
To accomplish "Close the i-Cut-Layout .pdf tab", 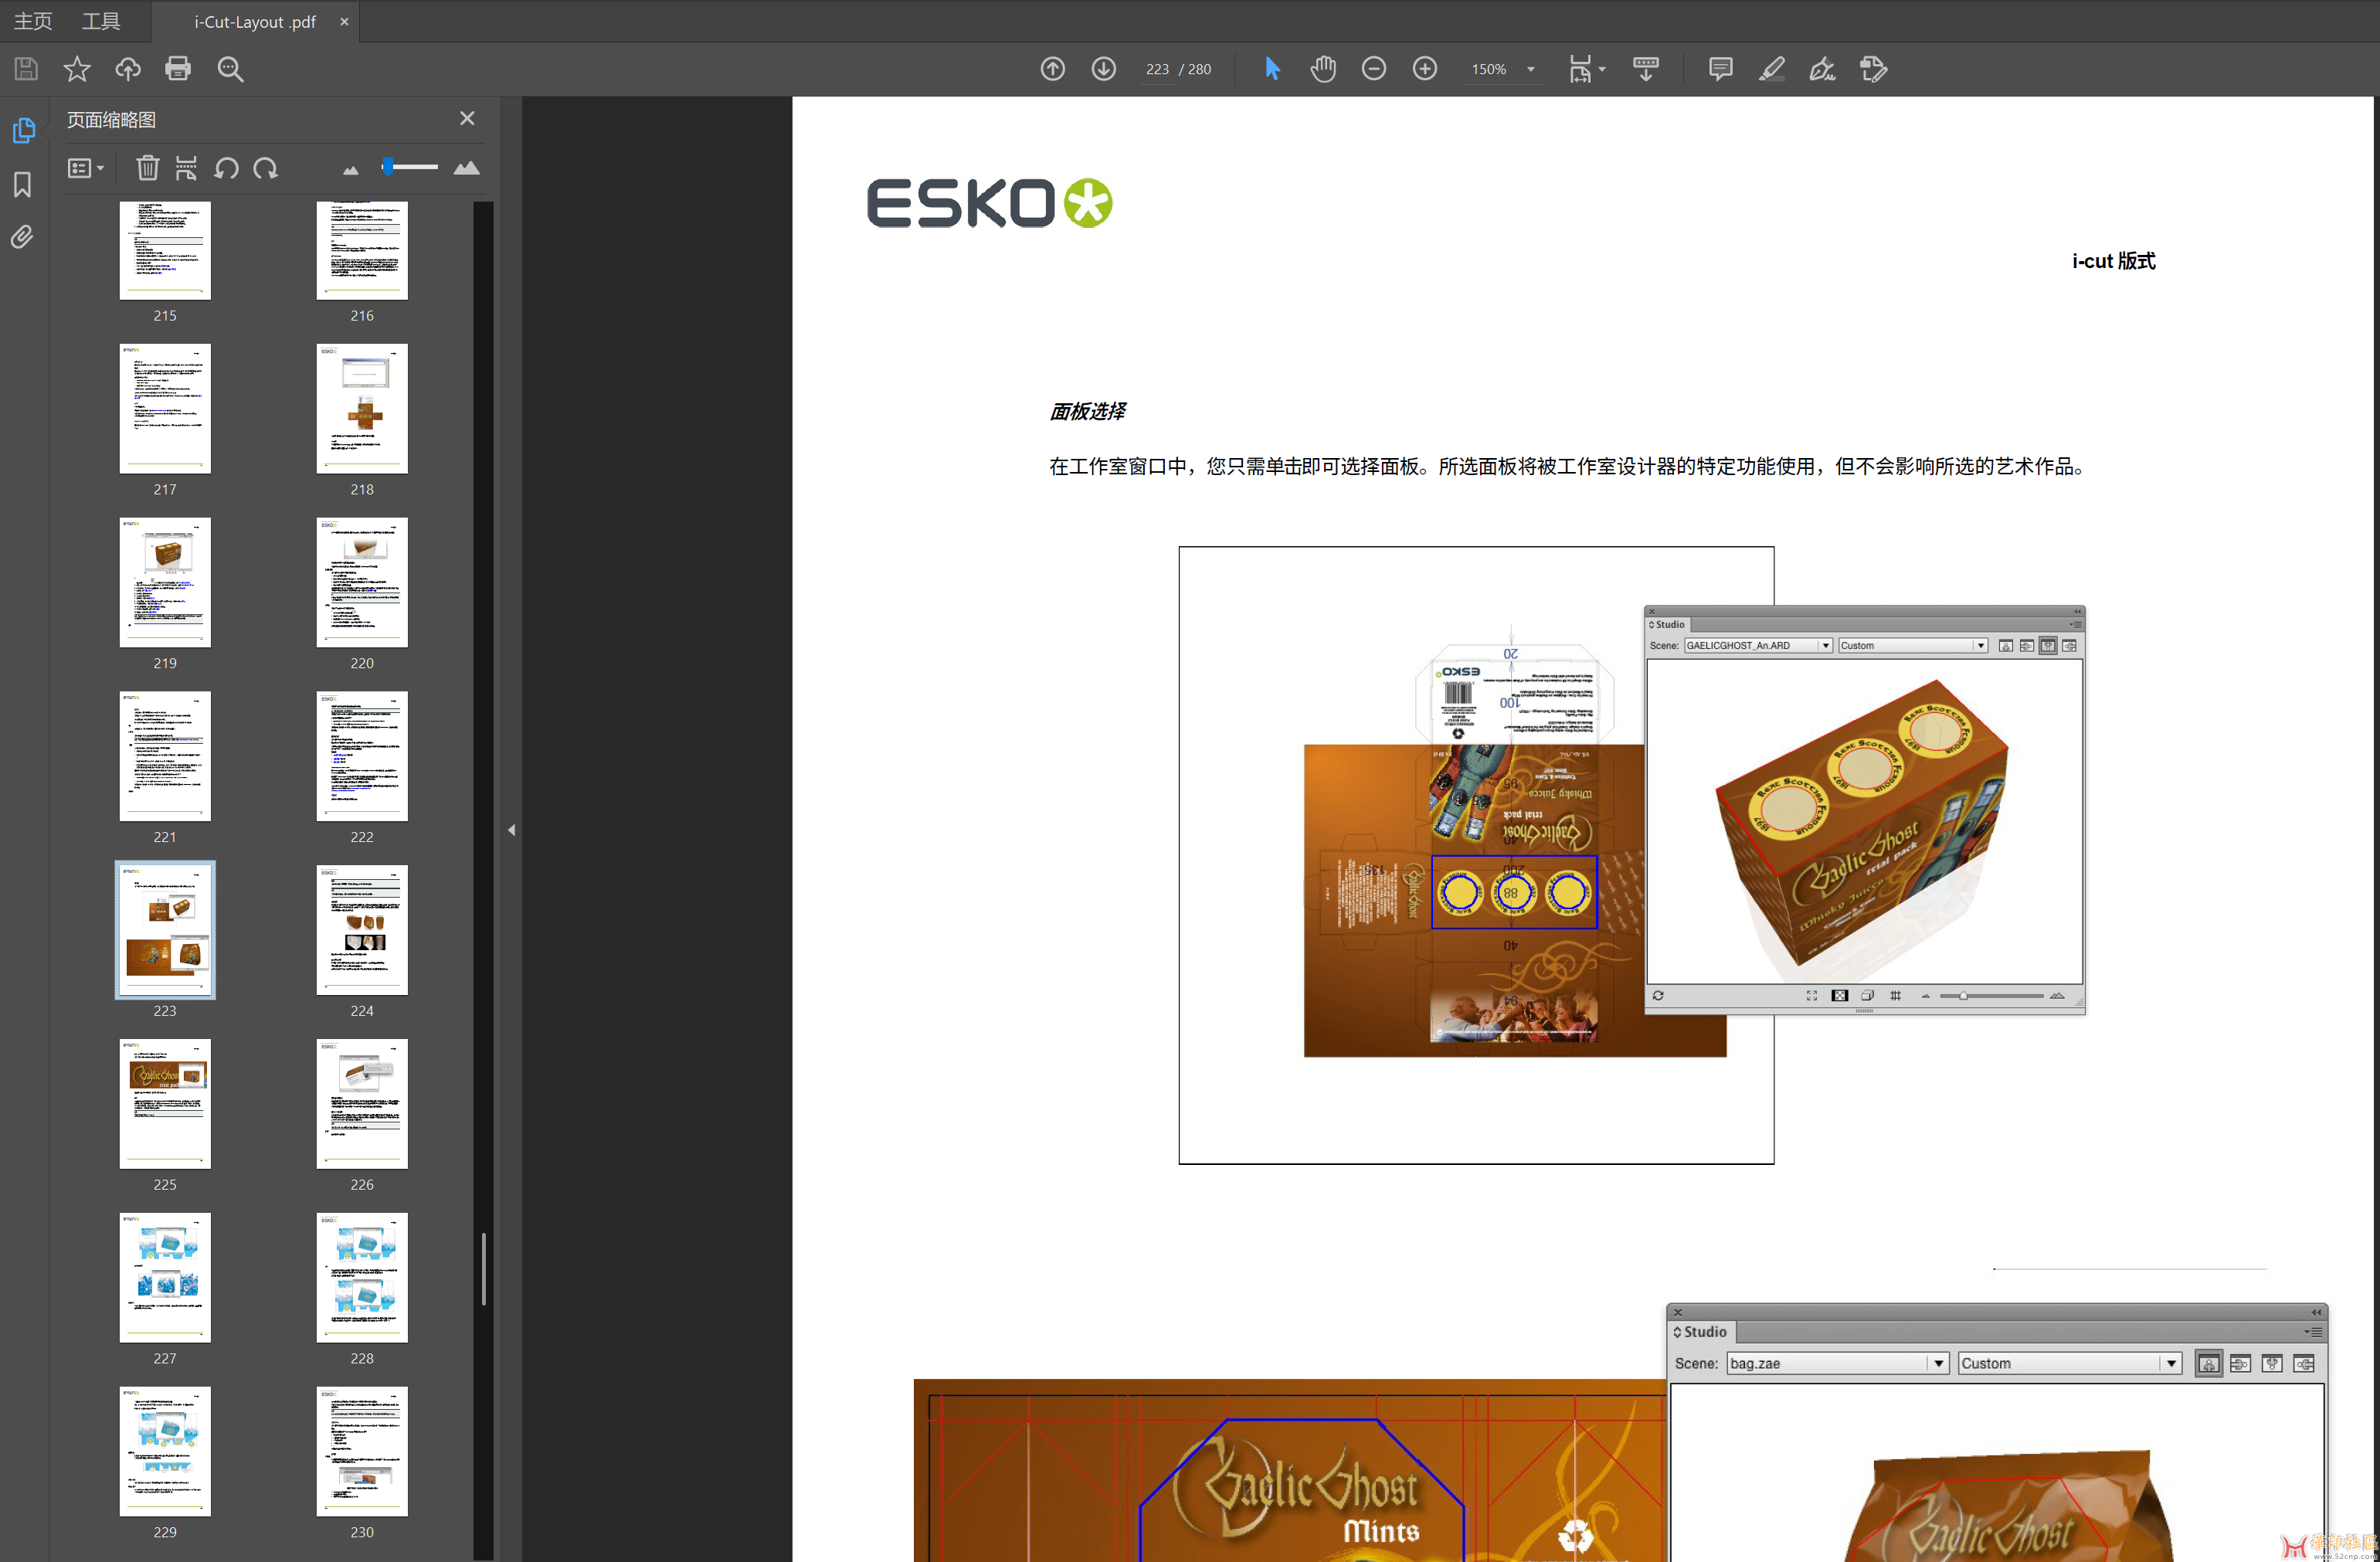I will coord(344,22).
